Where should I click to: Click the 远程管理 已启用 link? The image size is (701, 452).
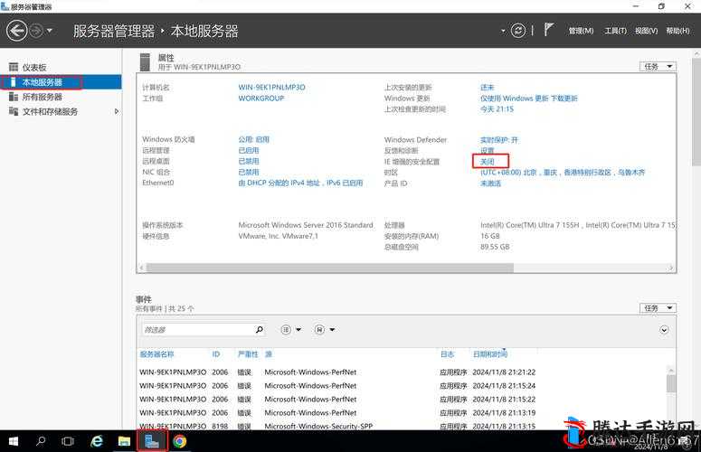tap(249, 151)
